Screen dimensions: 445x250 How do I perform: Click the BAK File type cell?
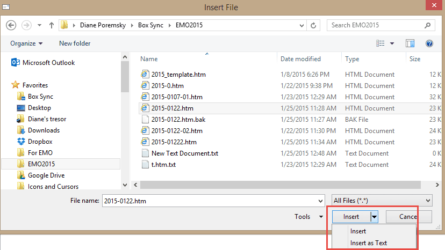click(x=356, y=119)
